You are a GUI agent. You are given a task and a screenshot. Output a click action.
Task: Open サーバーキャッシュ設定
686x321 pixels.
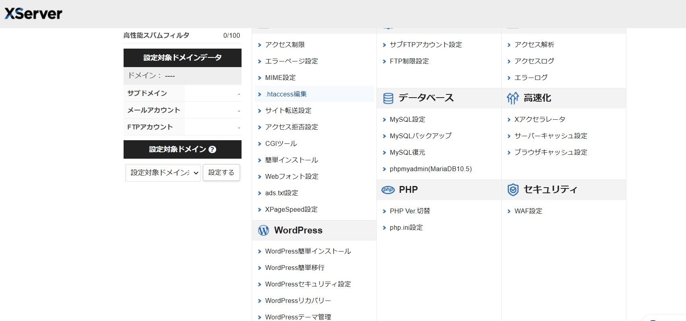[x=551, y=136]
